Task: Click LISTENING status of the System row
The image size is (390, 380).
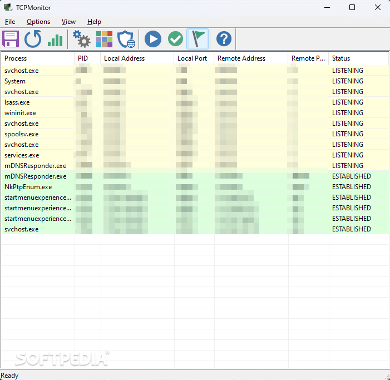Action: (x=348, y=81)
